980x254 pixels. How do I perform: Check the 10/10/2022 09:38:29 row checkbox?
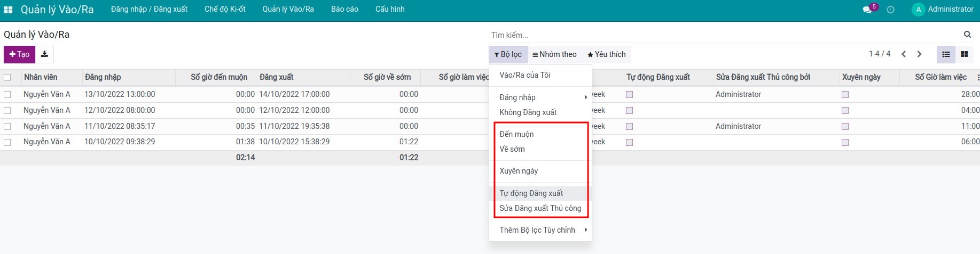tap(7, 142)
